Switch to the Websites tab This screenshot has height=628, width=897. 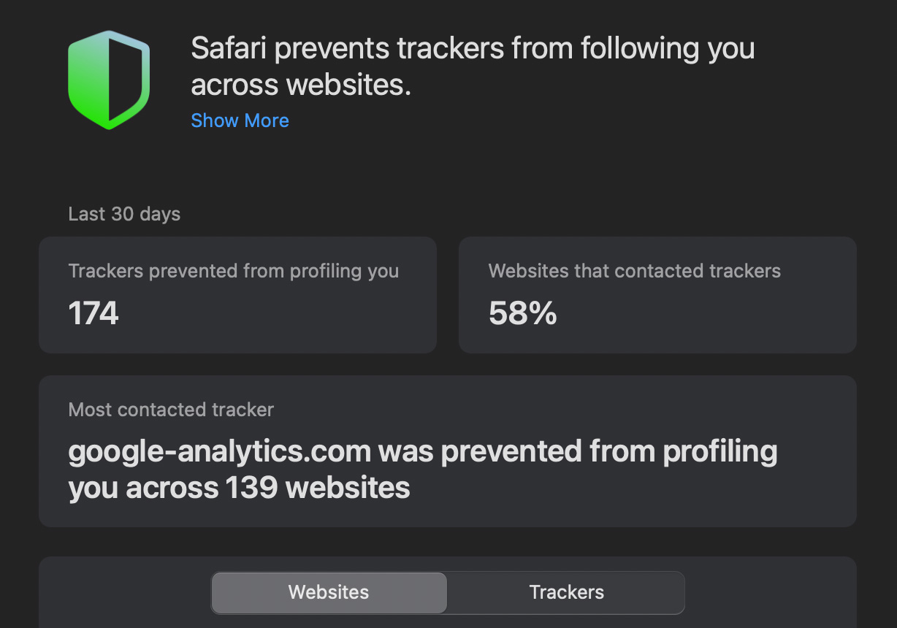pos(329,592)
